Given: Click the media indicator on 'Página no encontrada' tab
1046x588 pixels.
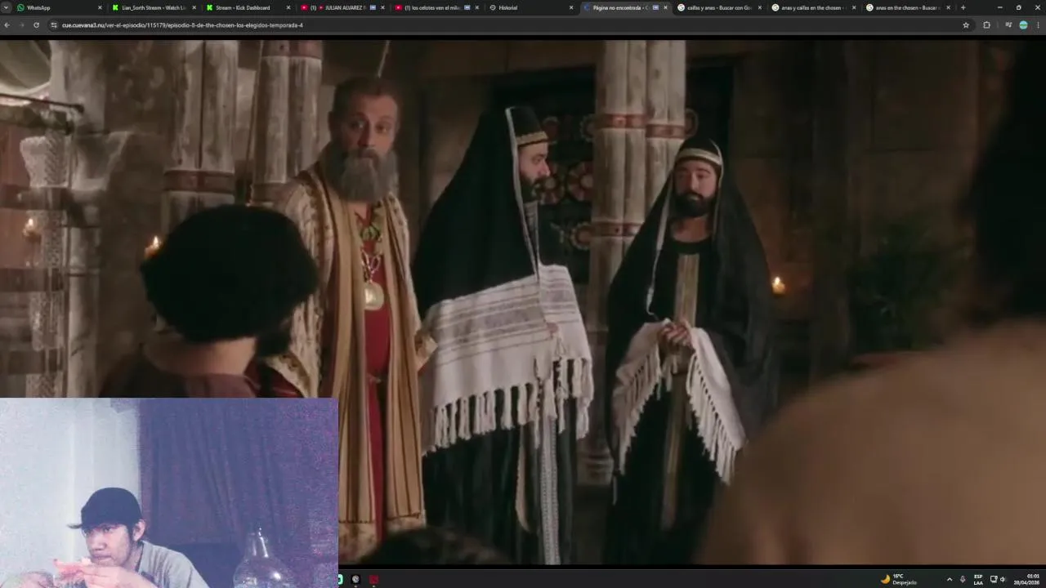Looking at the screenshot, I should click(655, 7).
